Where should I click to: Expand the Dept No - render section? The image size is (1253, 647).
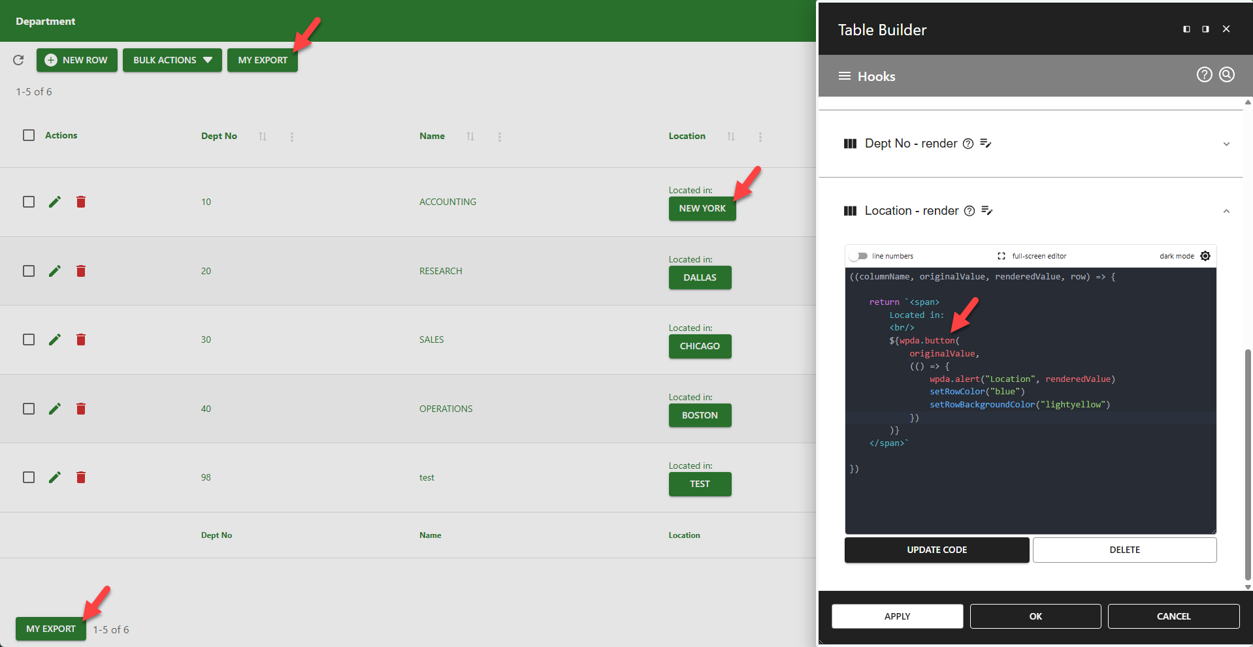[x=1227, y=144]
